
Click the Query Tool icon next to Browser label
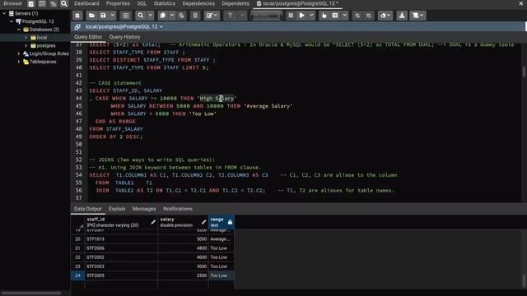(x=31, y=3)
